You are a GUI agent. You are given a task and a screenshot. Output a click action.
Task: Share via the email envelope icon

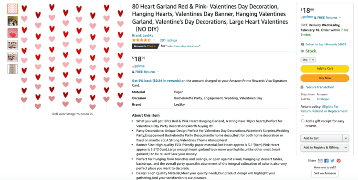320,160
